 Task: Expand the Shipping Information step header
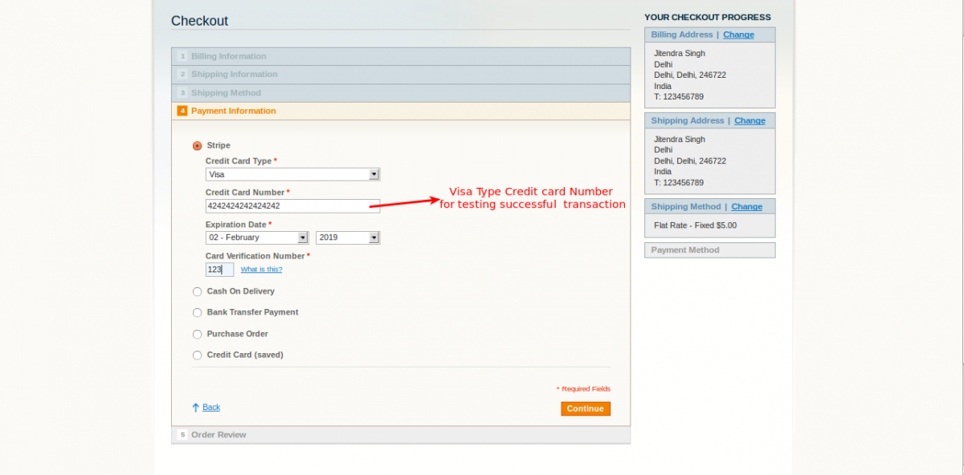coord(234,75)
